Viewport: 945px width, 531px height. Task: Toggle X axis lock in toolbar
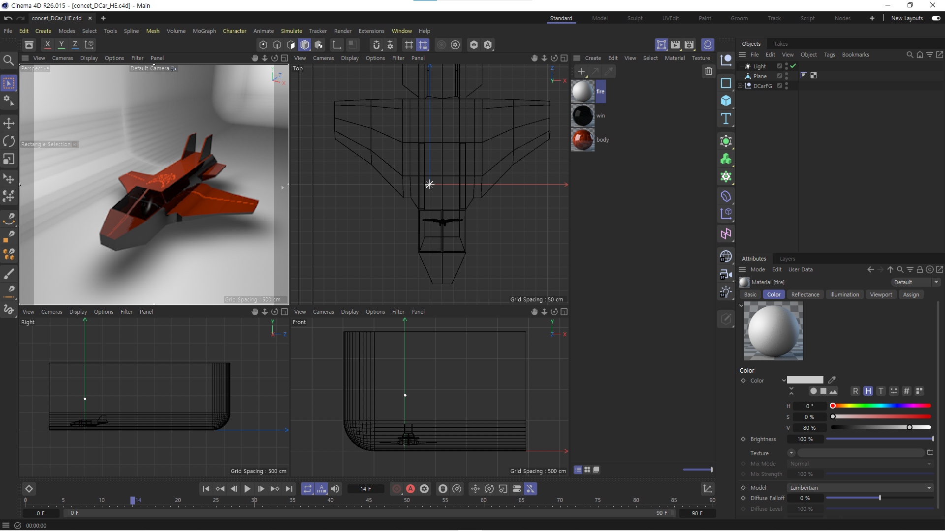(x=47, y=44)
